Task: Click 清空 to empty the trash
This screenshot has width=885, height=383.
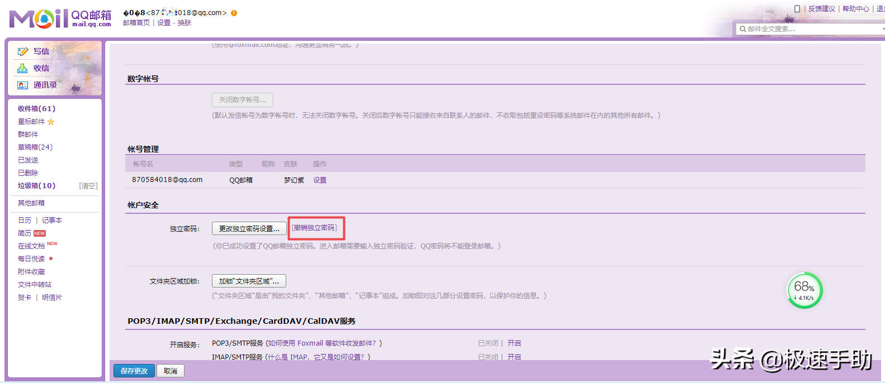Action: [x=88, y=186]
